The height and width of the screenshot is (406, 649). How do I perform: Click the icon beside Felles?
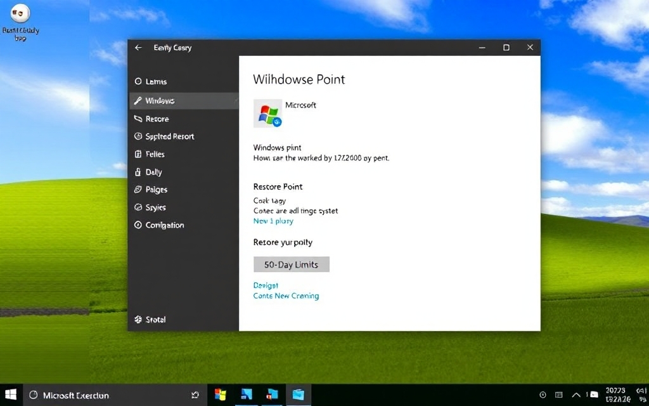(138, 154)
